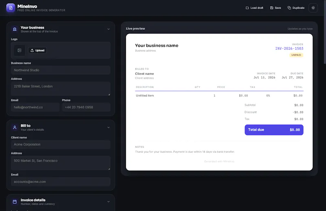Viewport: 326px width, 211px height.
Task: Click the PRICE column header
Action: point(221,87)
